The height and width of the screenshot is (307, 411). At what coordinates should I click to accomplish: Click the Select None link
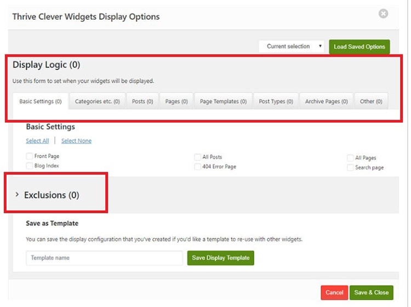(76, 141)
